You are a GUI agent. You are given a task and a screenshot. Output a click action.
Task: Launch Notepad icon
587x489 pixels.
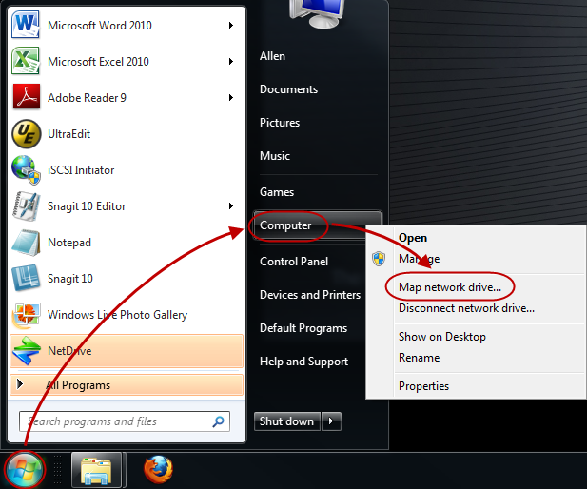click(x=26, y=243)
